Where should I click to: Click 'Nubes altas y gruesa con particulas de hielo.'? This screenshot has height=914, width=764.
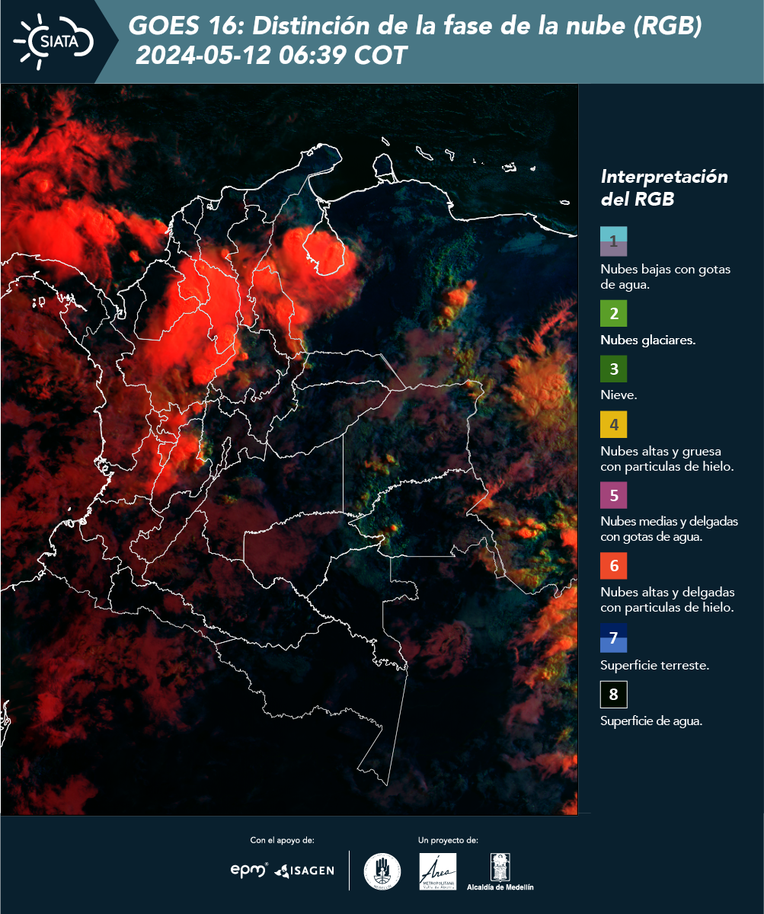click(x=667, y=459)
